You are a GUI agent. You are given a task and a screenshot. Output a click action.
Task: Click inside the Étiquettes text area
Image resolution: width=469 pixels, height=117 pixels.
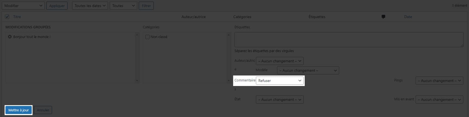click(x=349, y=40)
